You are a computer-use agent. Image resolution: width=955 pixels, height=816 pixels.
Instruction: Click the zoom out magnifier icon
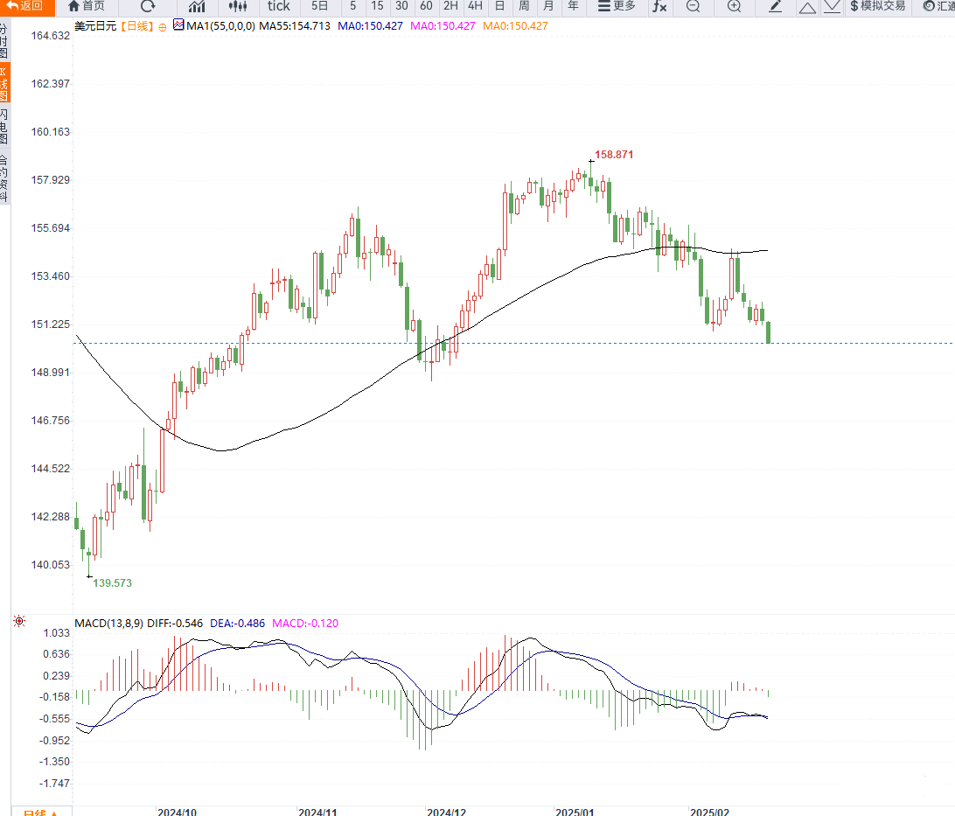click(693, 6)
